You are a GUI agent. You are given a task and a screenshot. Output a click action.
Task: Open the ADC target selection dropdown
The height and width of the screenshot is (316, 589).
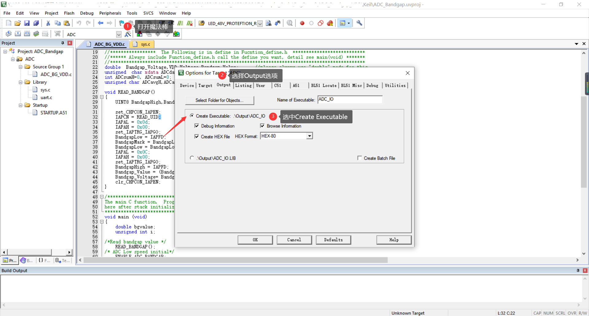pos(119,34)
